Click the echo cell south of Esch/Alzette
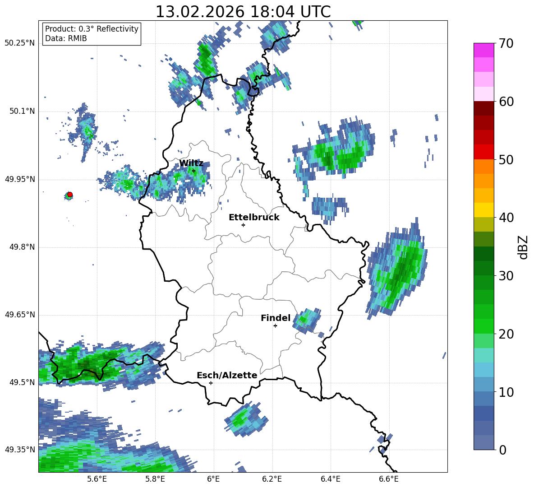The height and width of the screenshot is (488, 534). (x=246, y=419)
